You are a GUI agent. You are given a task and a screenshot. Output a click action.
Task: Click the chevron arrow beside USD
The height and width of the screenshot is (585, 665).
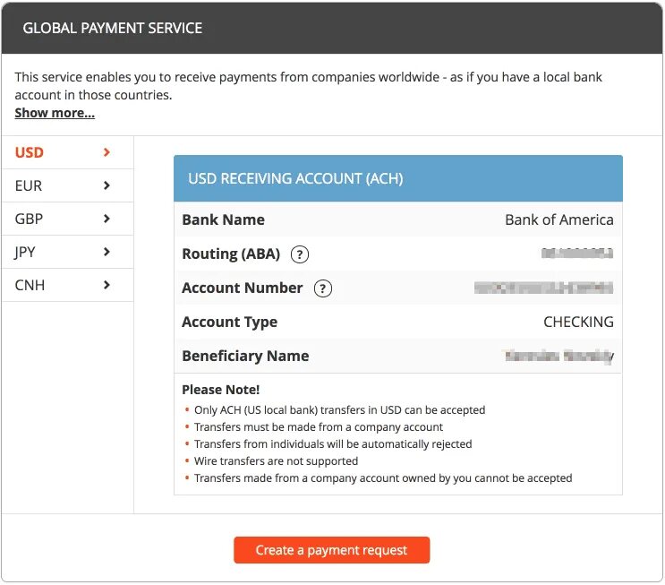pos(107,152)
